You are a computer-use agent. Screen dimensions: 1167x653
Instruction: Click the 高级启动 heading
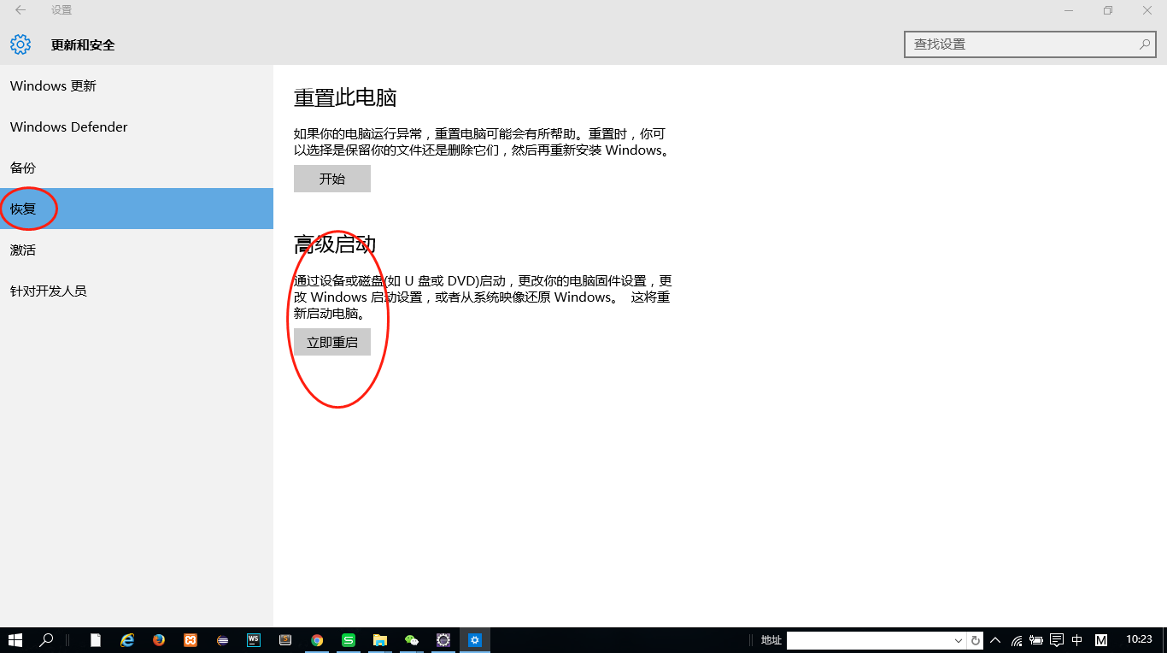tap(335, 244)
